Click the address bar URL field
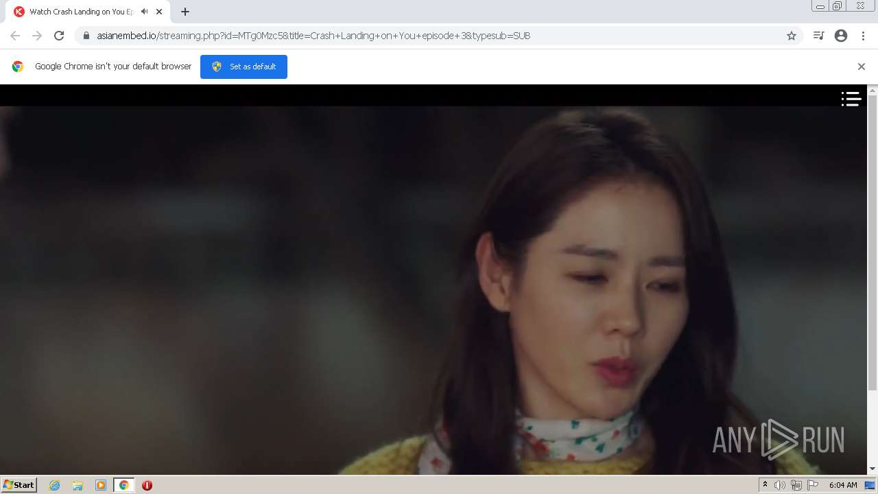The image size is (878, 494). 439,36
